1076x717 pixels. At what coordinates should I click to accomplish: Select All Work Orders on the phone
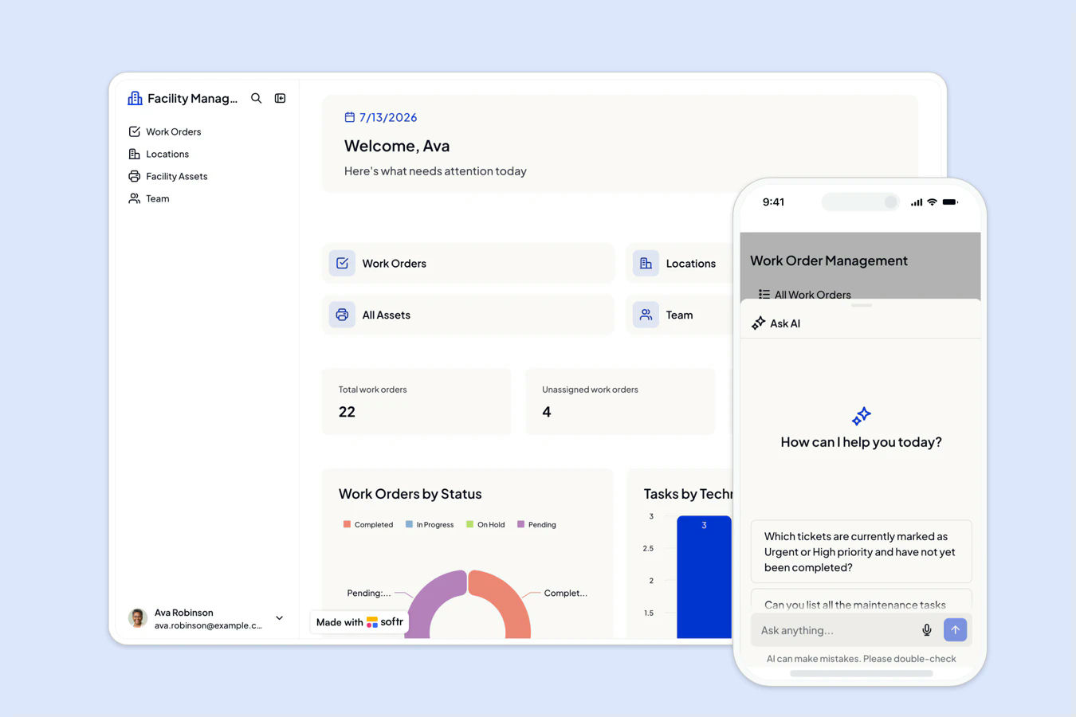pyautogui.click(x=804, y=294)
